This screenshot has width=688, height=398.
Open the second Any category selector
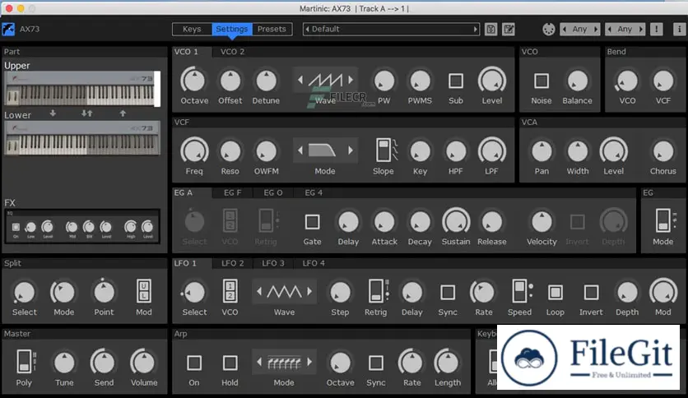625,30
